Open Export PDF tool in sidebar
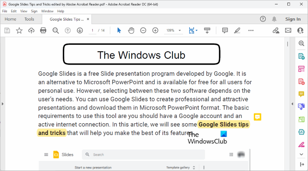This screenshot has height=171, width=308. coord(301,57)
